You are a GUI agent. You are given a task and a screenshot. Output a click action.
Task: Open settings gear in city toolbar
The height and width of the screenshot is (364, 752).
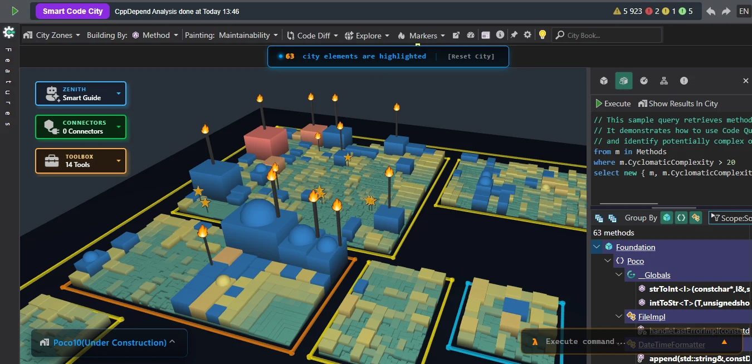(528, 35)
